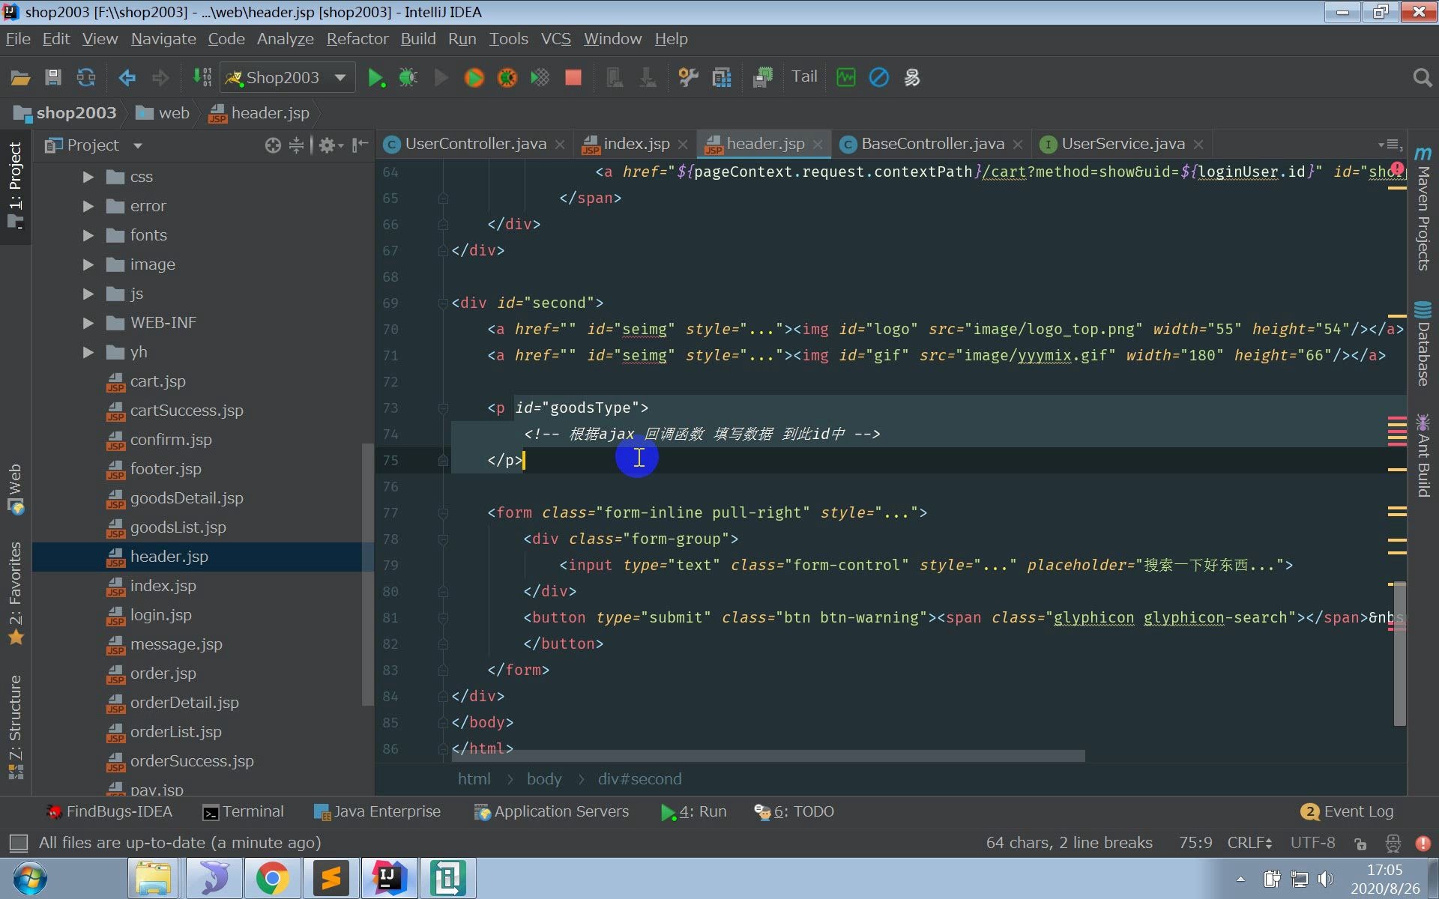The height and width of the screenshot is (899, 1439).
Task: Toggle tool window bars with bottom-left square
Action: coord(18,843)
